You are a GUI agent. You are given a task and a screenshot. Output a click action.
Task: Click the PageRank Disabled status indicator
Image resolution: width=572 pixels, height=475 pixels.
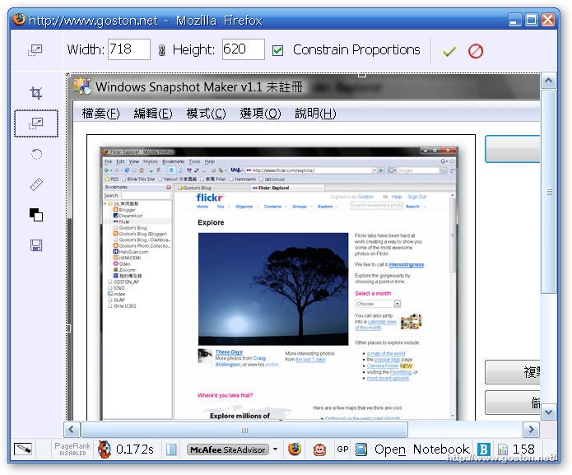tap(72, 449)
